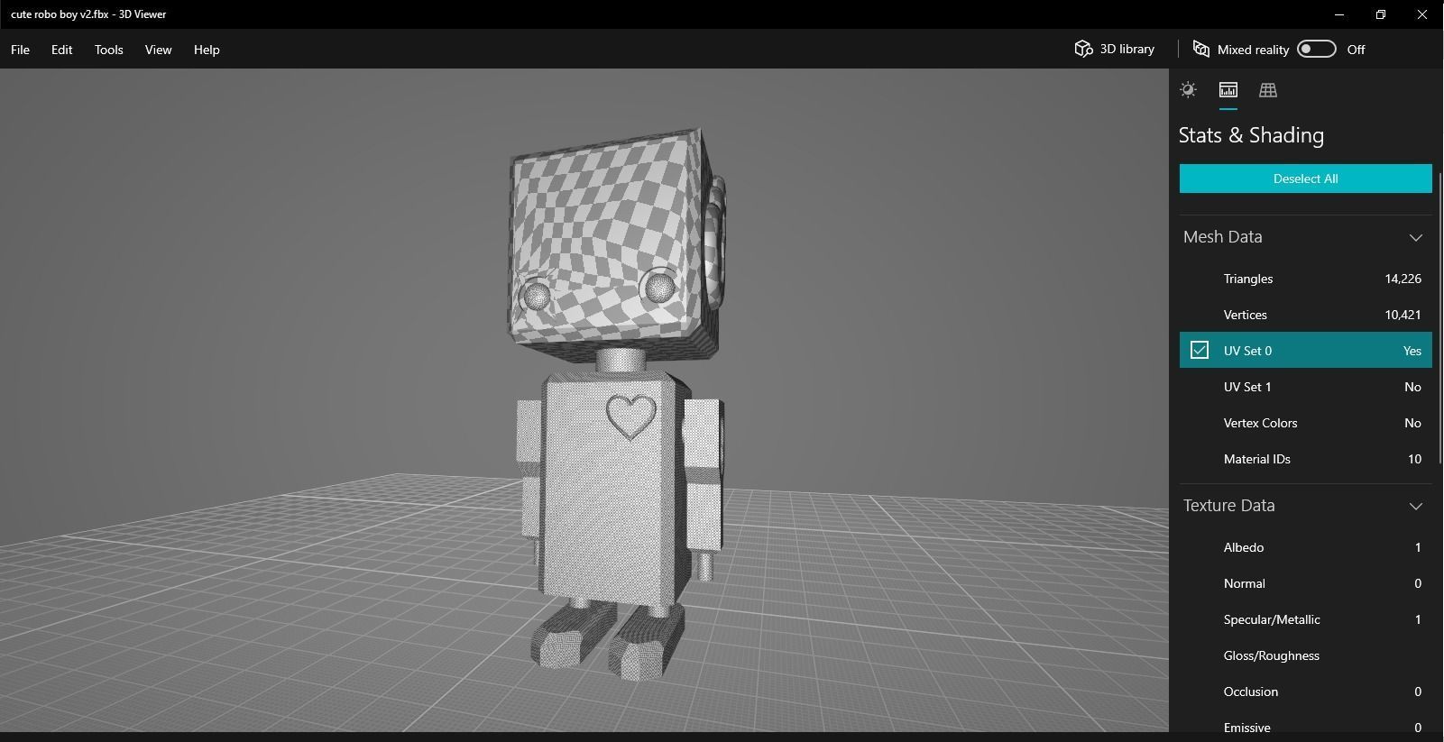The width and height of the screenshot is (1444, 742).
Task: Select the Normal texture row
Action: [x=1305, y=583]
